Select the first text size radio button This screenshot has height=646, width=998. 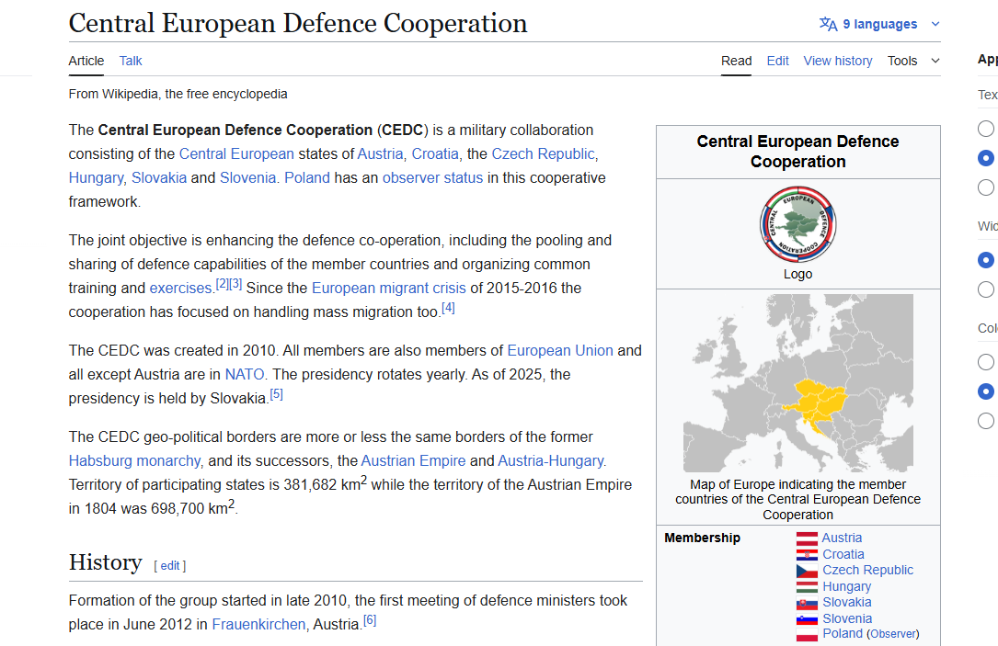tap(986, 129)
